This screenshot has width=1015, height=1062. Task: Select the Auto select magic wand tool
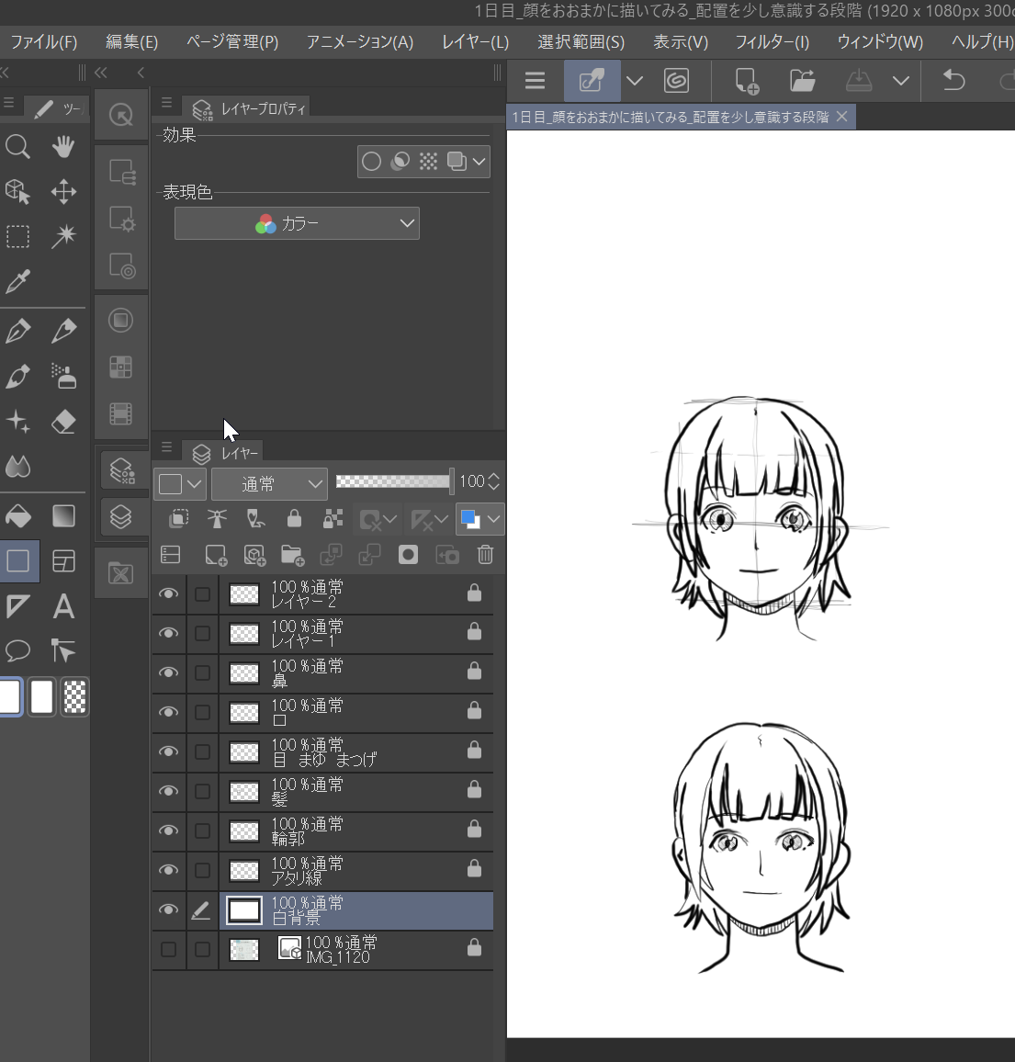click(63, 236)
